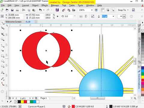Select the Freehand tool
Screen dimensions: 144x108
tap(2, 46)
